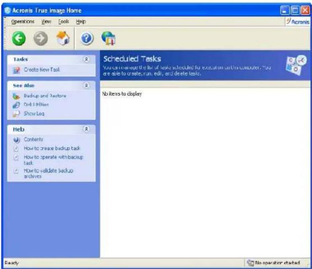Close the Acronis True Image window
Image resolution: width=312 pixels, height=269 pixels.
coord(305,11)
